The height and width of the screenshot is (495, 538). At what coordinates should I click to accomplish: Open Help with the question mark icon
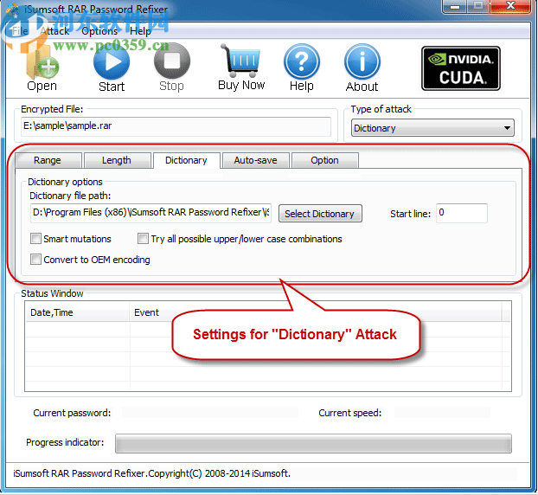302,68
